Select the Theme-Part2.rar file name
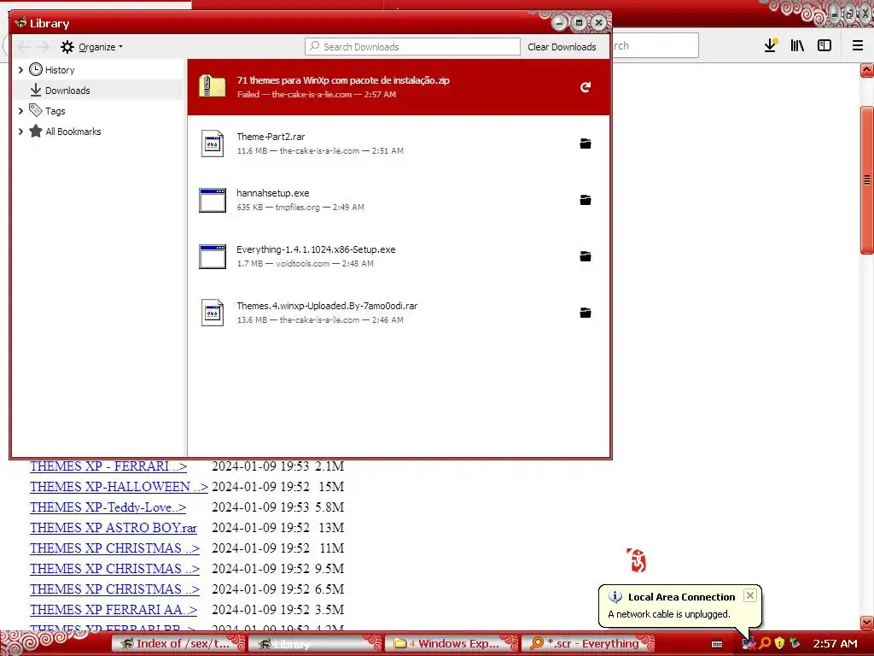 pyautogui.click(x=271, y=137)
